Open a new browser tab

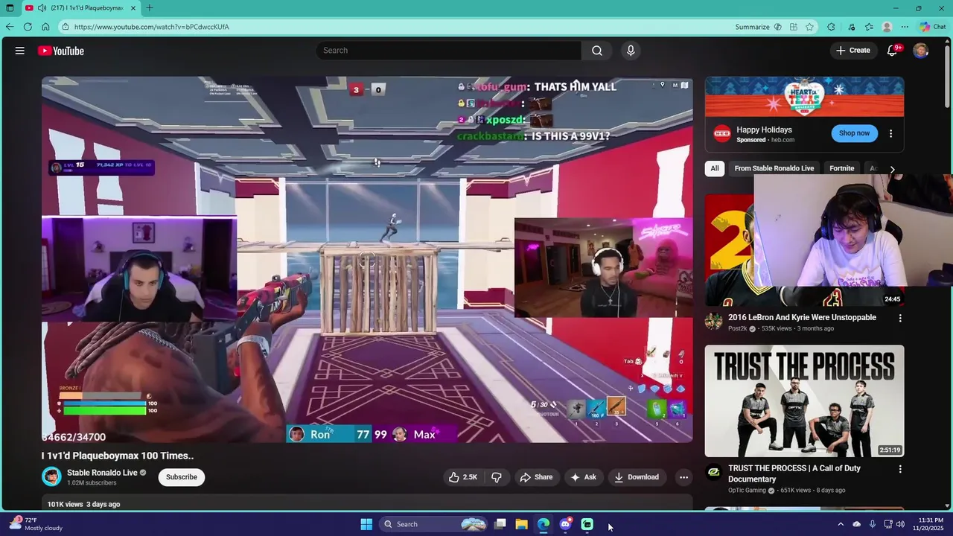[150, 8]
